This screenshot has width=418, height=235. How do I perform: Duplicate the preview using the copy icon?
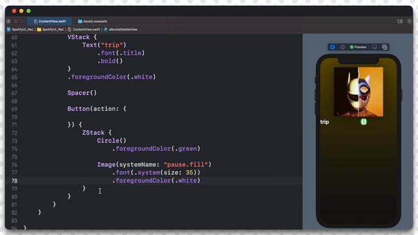point(385,47)
